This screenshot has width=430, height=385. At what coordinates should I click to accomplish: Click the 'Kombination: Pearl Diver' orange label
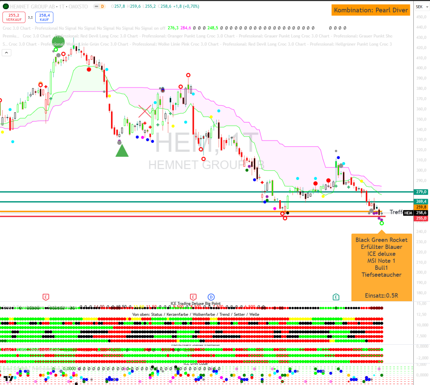pos(371,10)
